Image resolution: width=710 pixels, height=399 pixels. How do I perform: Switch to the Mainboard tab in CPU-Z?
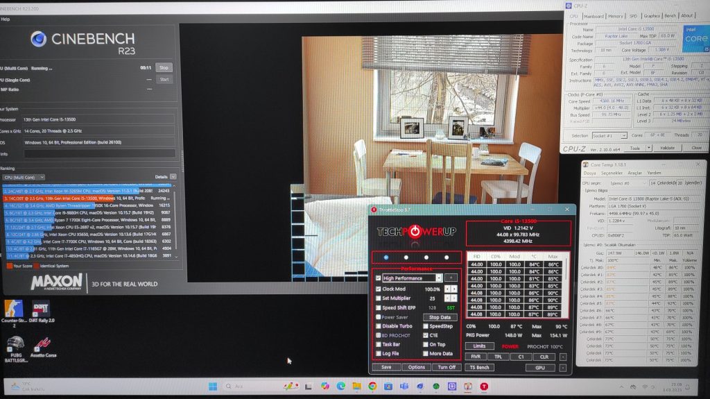[594, 16]
